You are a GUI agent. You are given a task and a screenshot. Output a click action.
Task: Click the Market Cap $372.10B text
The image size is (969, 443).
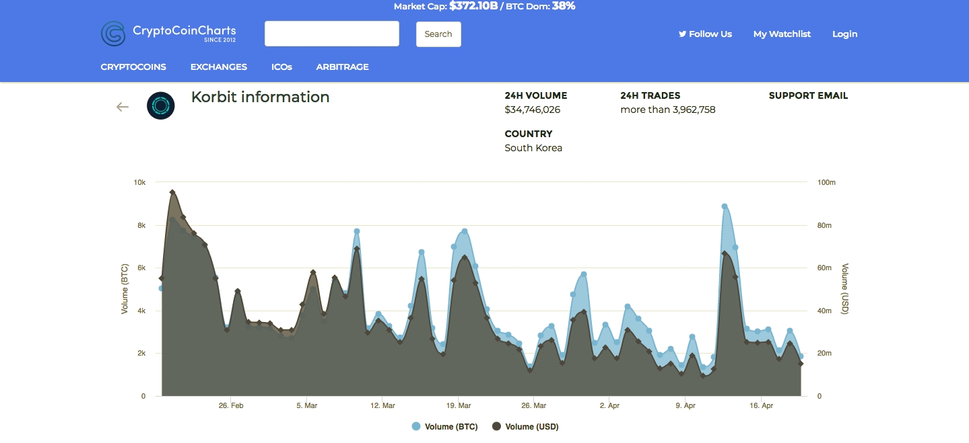coord(445,6)
